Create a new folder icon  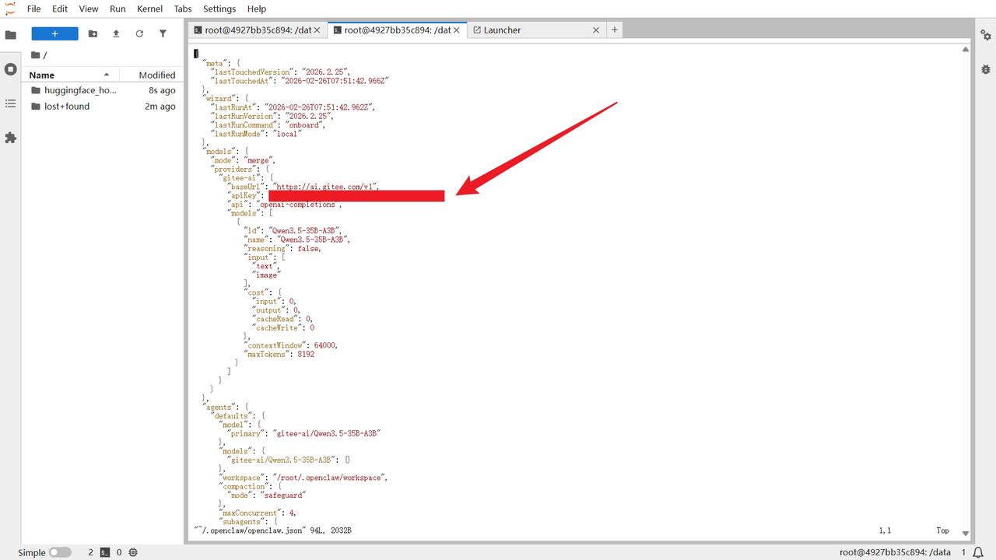tap(93, 33)
